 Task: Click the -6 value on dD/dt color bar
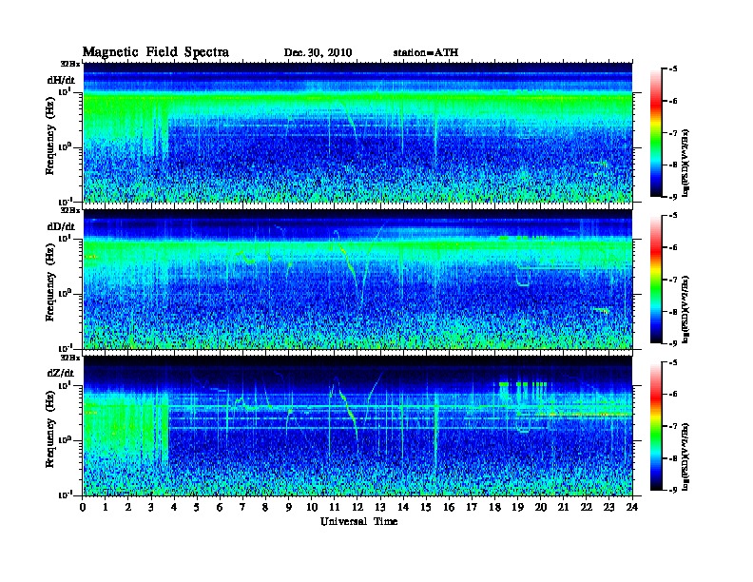[x=673, y=247]
